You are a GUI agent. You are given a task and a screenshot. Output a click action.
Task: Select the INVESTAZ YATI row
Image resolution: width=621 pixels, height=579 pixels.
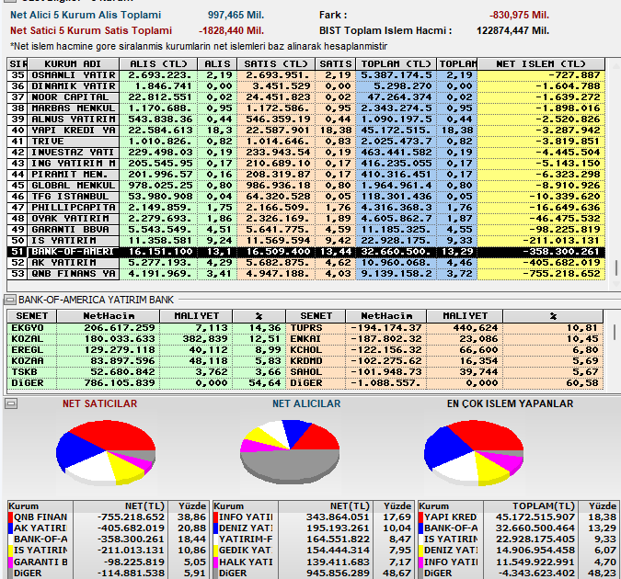pyautogui.click(x=305, y=153)
